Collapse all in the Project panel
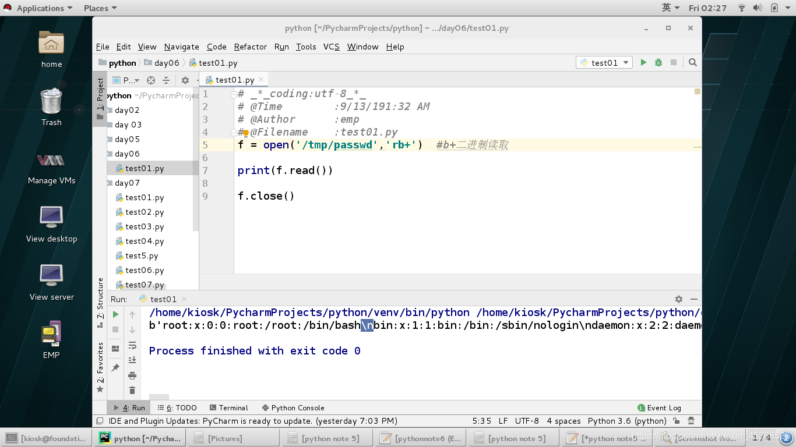The image size is (796, 447). 166,80
